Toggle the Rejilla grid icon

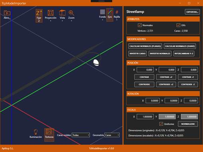coord(117,12)
